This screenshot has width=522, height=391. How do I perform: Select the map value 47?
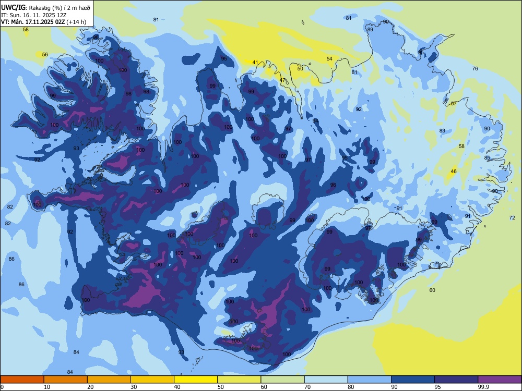[x=282, y=80]
